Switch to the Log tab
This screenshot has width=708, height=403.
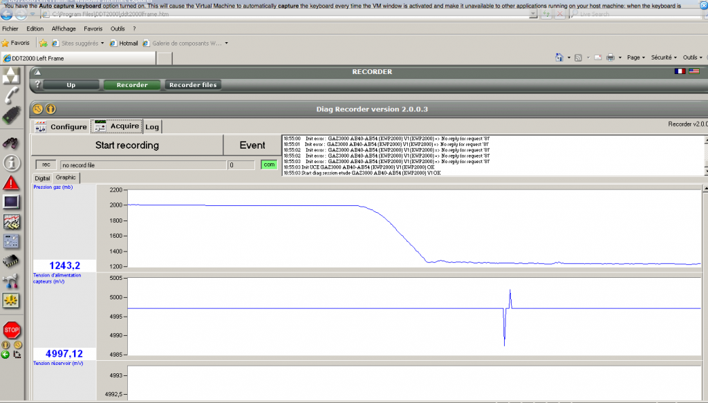(x=152, y=126)
